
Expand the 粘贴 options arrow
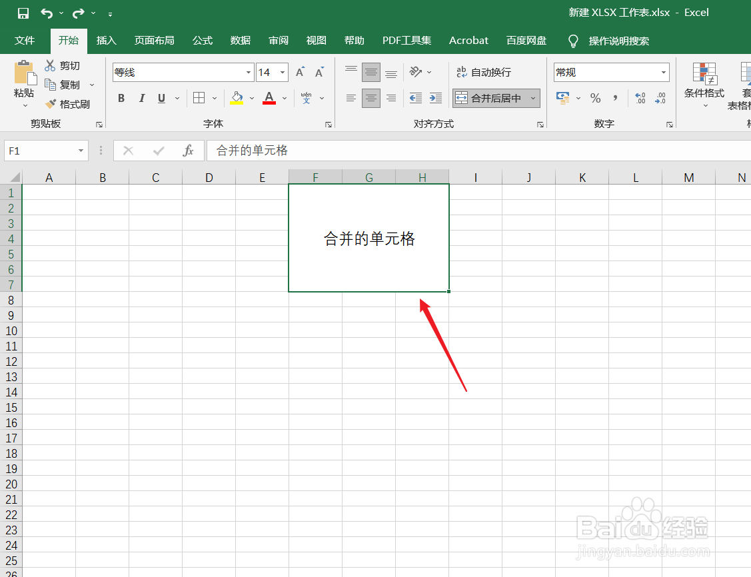coord(25,106)
